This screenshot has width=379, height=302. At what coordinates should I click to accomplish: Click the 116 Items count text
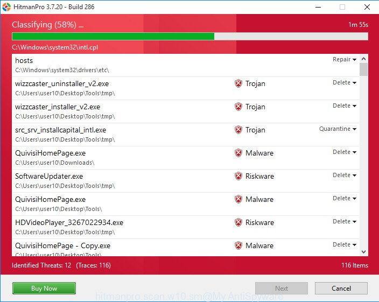pyautogui.click(x=355, y=265)
